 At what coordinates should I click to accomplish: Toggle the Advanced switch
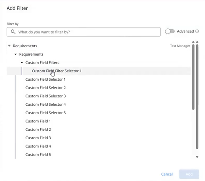click(170, 31)
